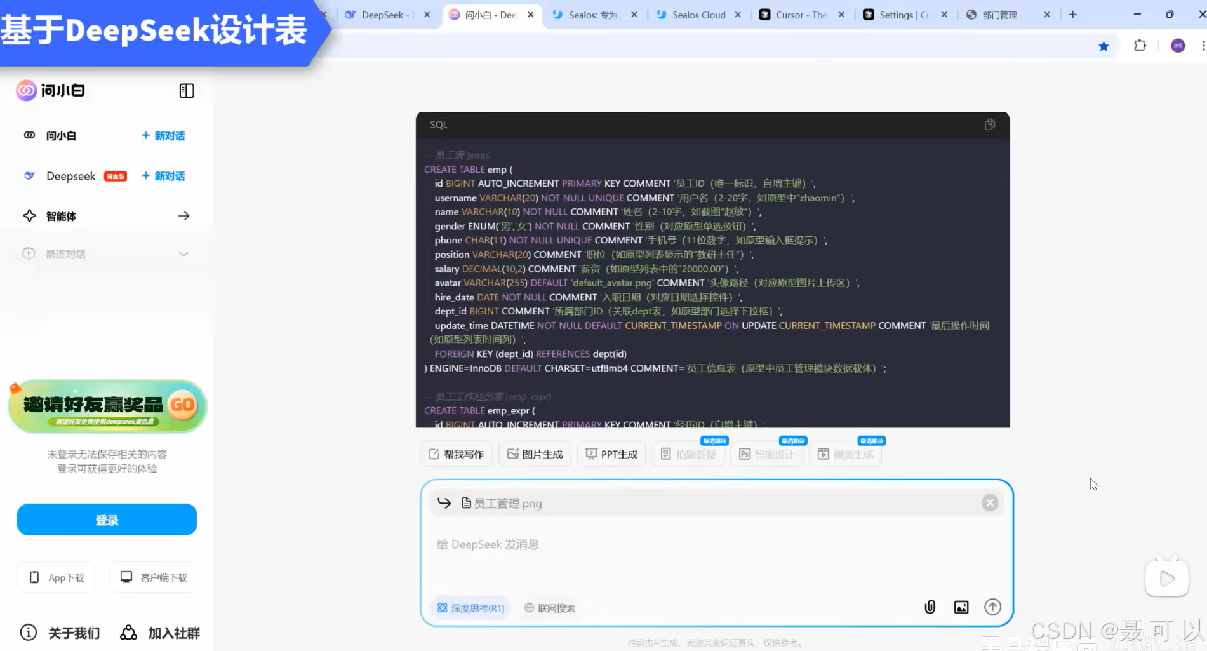
Task: Click the 问小白 logo icon
Action: click(x=26, y=90)
